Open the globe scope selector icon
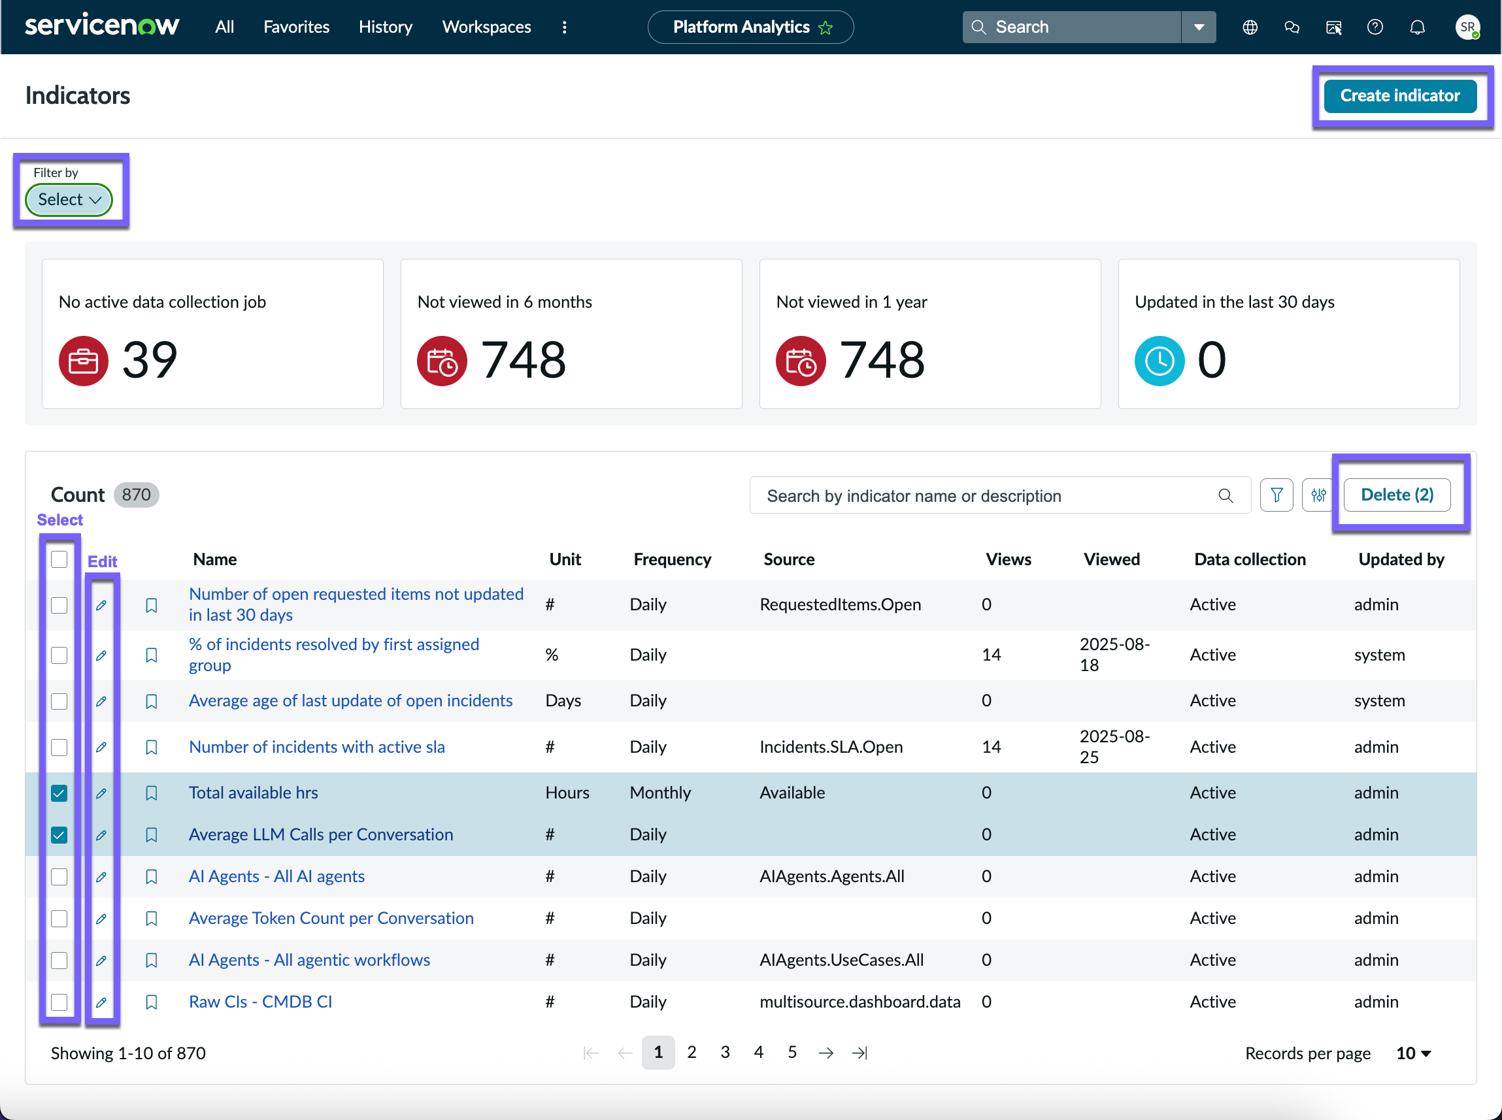The image size is (1502, 1120). coord(1250,27)
